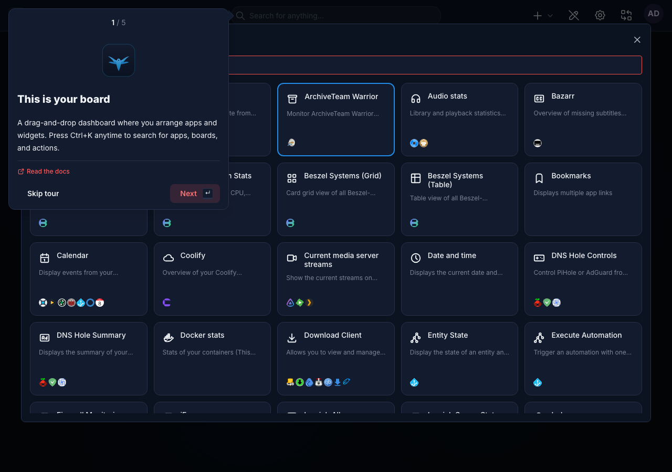Click the "Date and time" card title
Viewport: 672px width, 472px height.
(x=452, y=255)
